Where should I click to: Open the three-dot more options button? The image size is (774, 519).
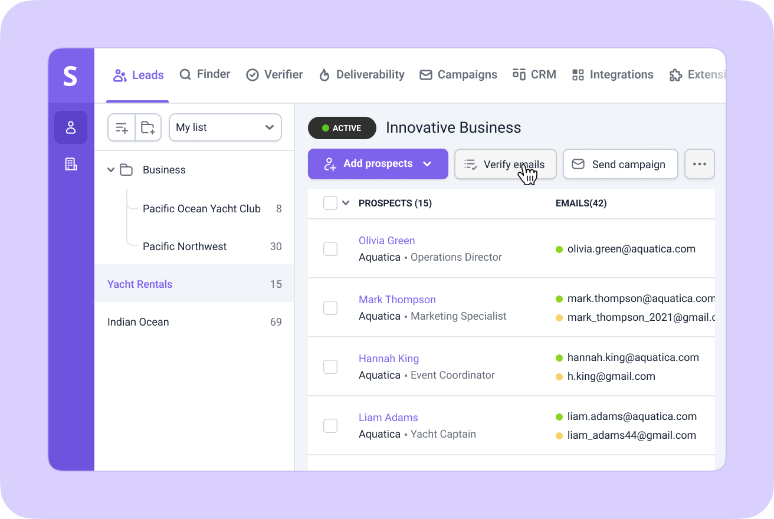(699, 164)
